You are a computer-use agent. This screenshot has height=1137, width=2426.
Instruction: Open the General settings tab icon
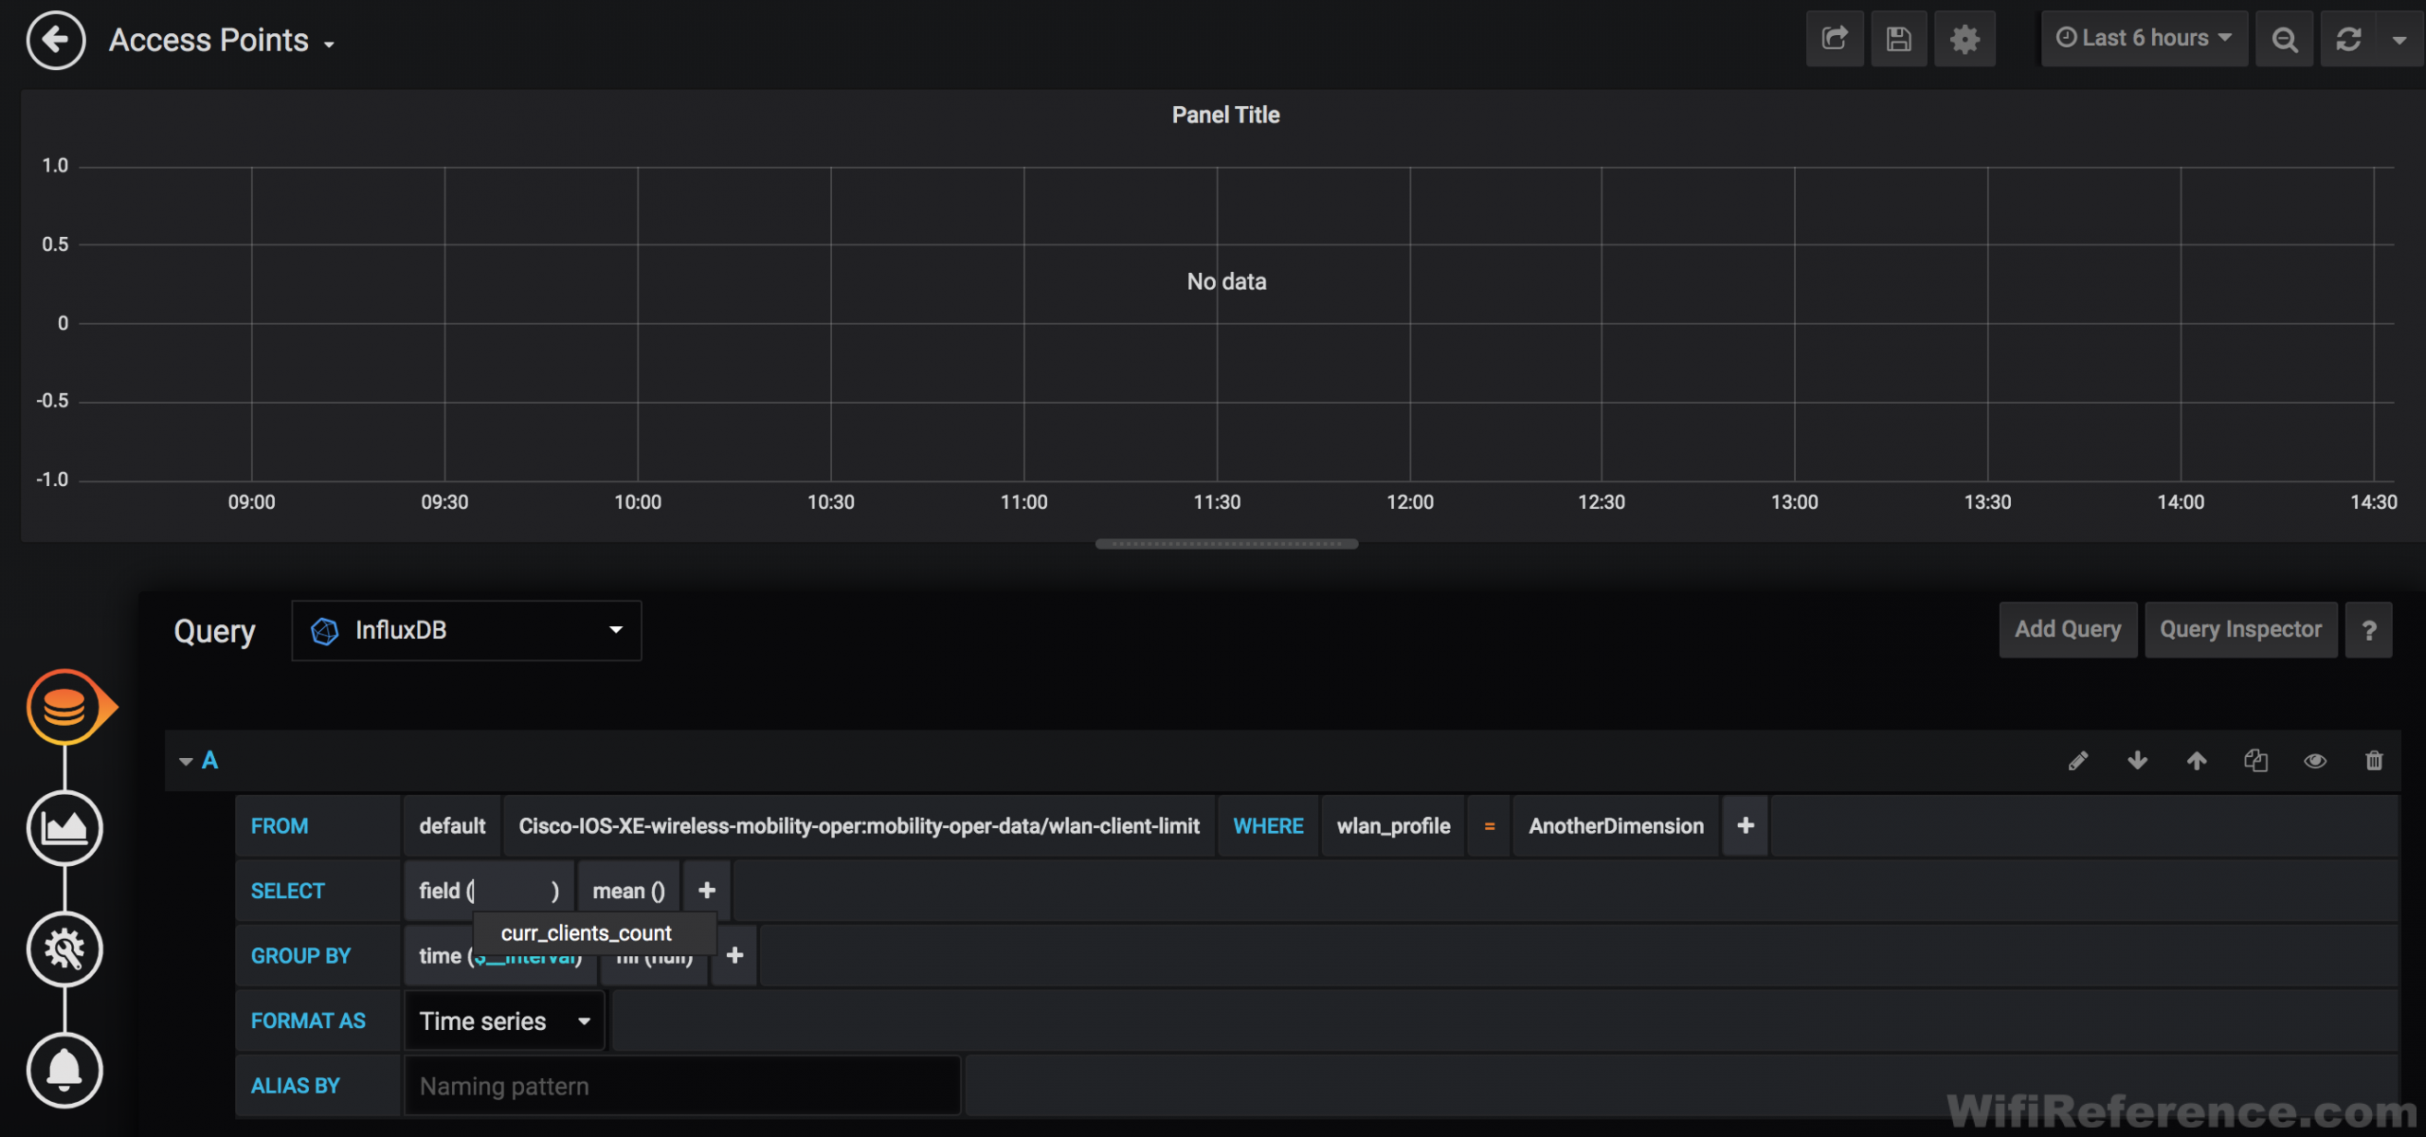(x=64, y=948)
